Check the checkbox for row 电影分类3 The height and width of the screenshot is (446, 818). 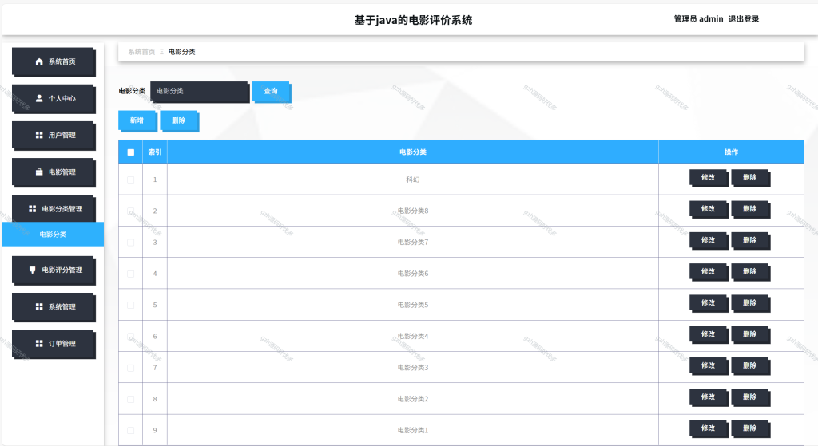[x=130, y=368]
